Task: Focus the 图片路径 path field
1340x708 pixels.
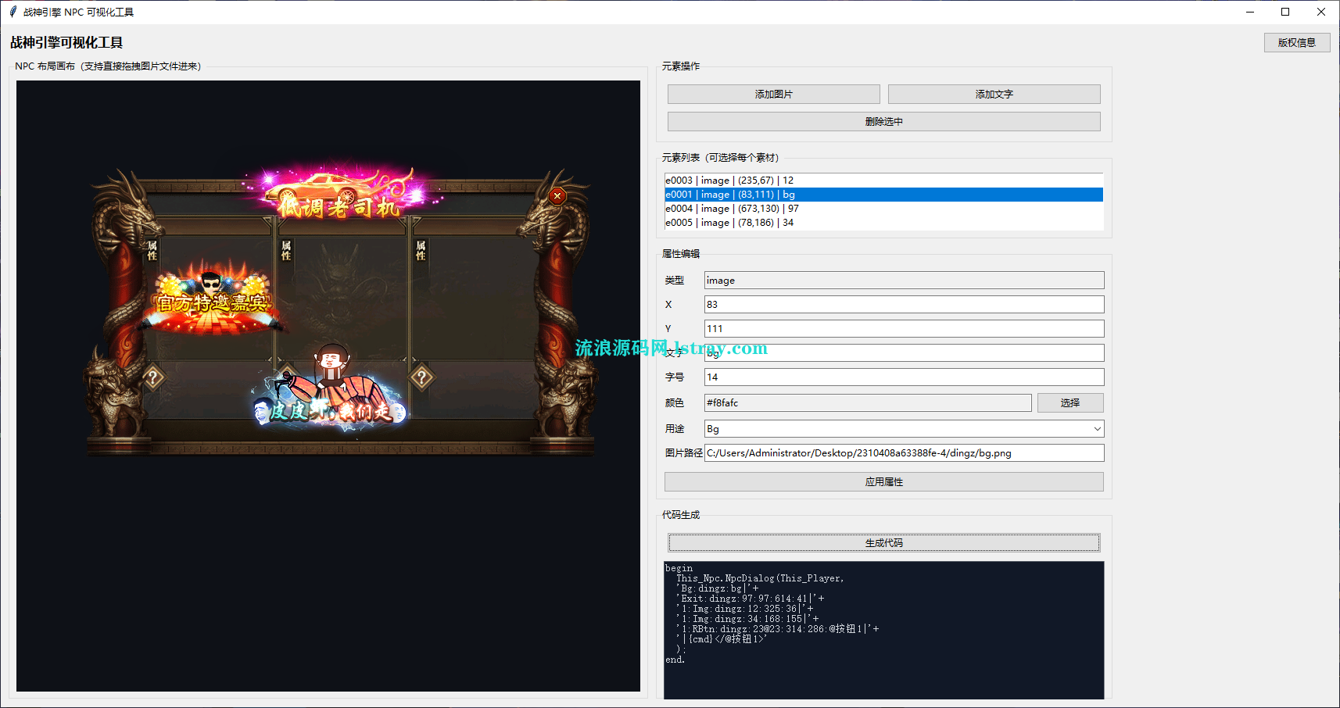Action: pyautogui.click(x=903, y=453)
